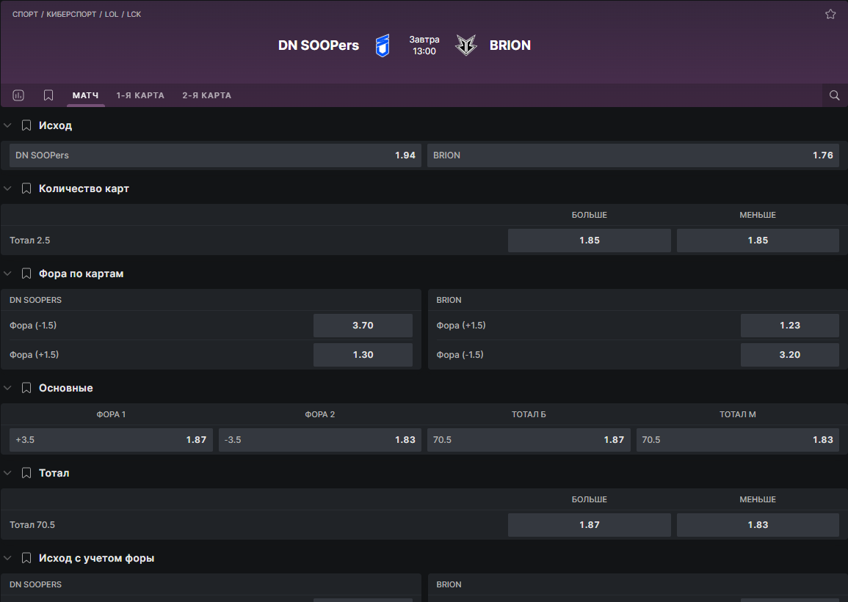Add match to favorites with star icon

point(830,14)
